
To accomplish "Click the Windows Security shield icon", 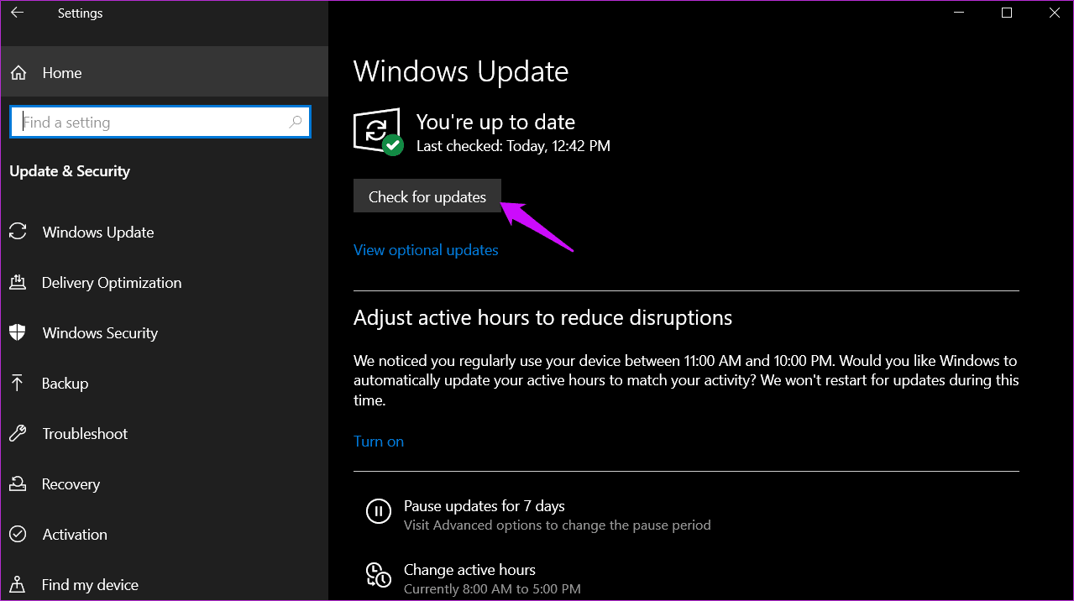I will point(18,333).
